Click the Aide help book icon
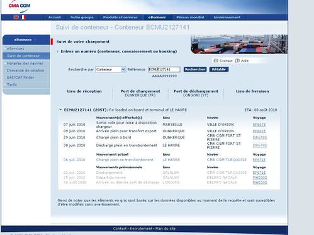 tap(237, 60)
